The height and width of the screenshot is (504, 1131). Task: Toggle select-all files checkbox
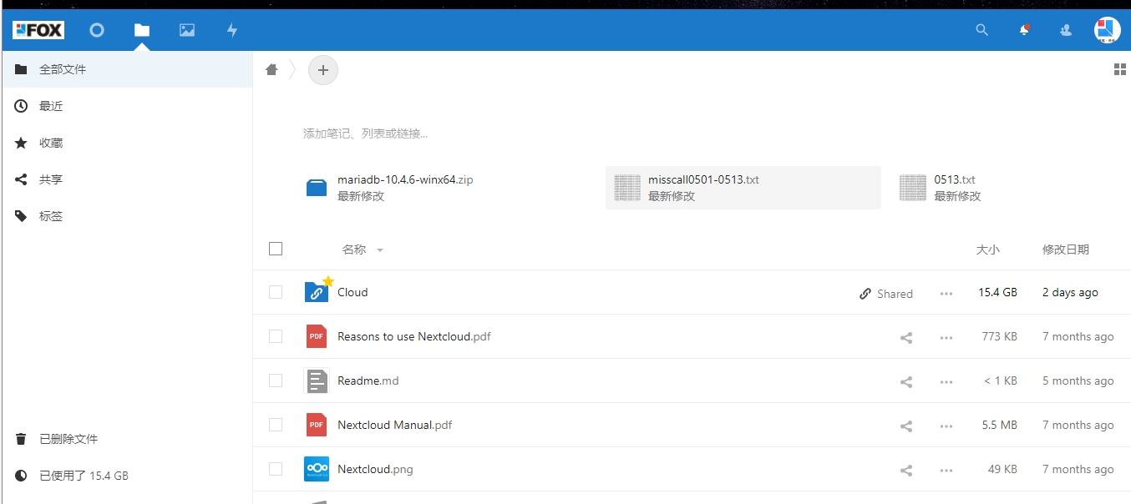coord(276,249)
